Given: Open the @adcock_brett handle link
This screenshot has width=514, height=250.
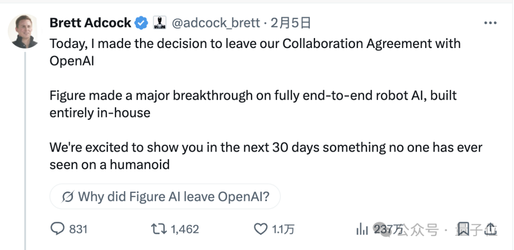Looking at the screenshot, I should click(216, 22).
